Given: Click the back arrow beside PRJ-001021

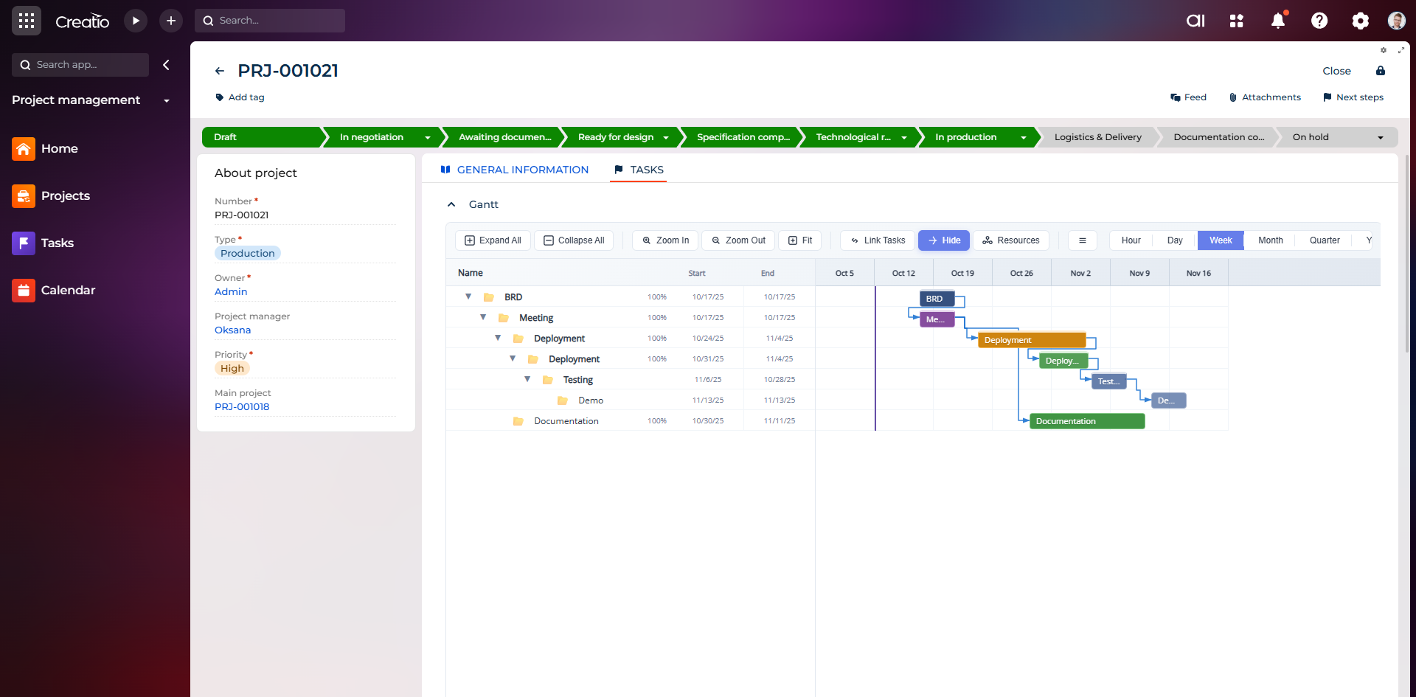Looking at the screenshot, I should (x=220, y=71).
